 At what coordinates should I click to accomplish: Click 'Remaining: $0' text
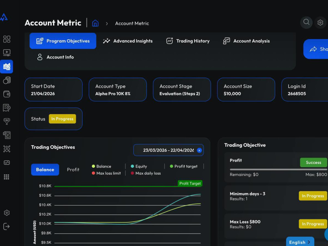point(244,175)
